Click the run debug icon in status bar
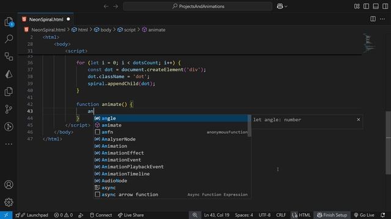The height and width of the screenshot is (219, 391). [81, 215]
